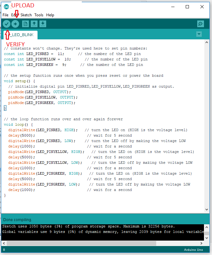Open the Tools menu

pos(39,15)
